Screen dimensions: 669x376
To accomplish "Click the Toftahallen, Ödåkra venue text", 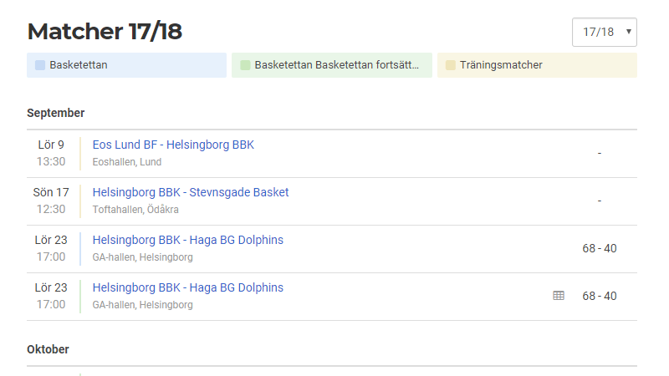I will pos(135,210).
